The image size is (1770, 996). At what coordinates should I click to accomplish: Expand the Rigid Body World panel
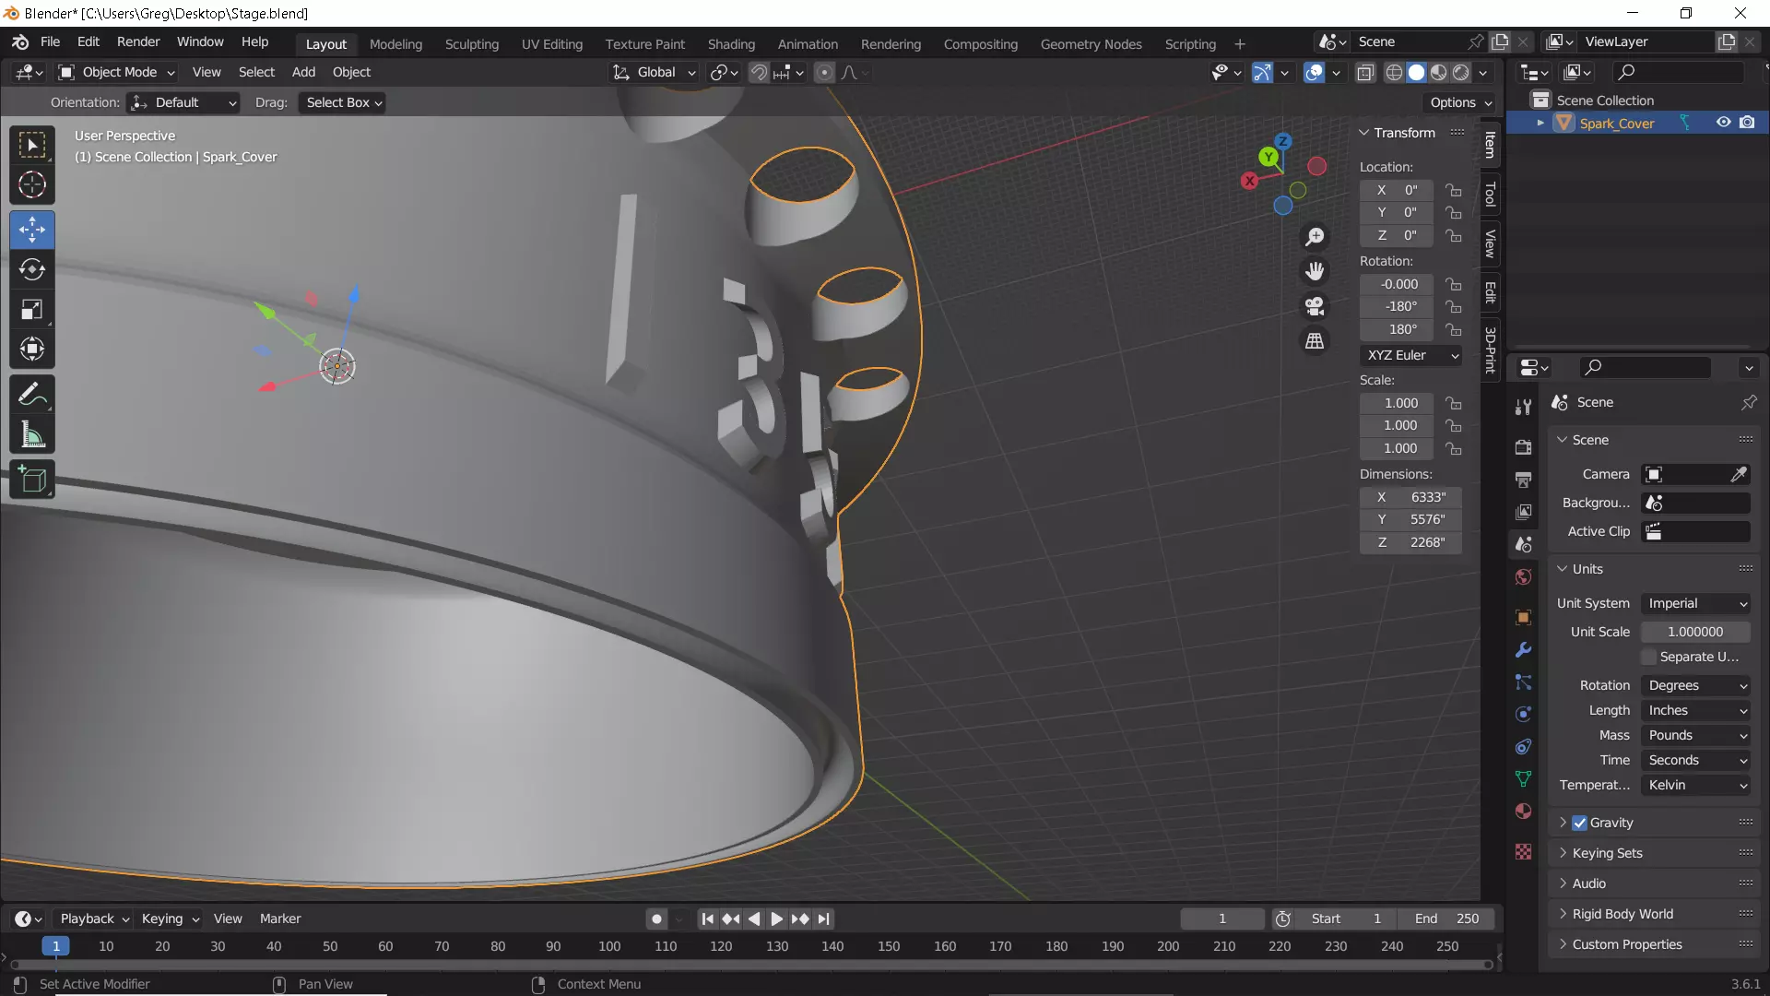1622,914
